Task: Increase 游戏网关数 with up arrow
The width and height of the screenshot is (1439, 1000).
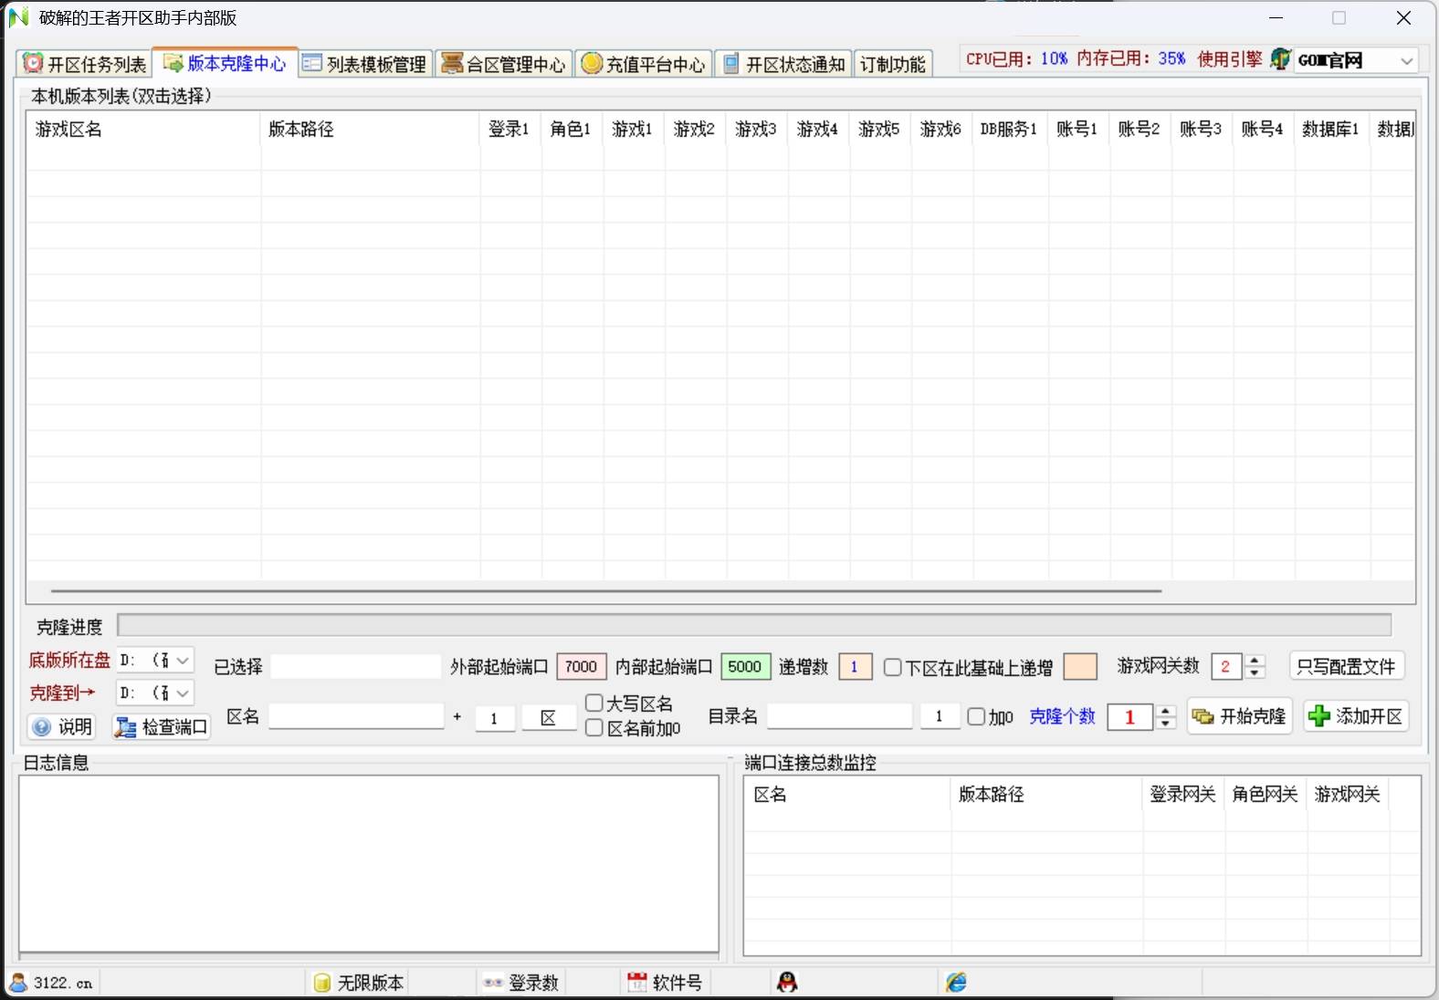Action: (x=1255, y=661)
